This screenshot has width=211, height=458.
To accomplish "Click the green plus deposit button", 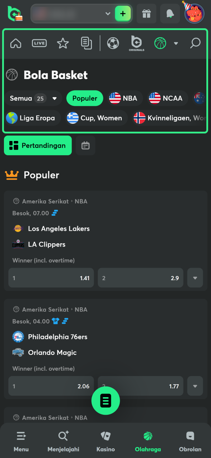I will [123, 14].
